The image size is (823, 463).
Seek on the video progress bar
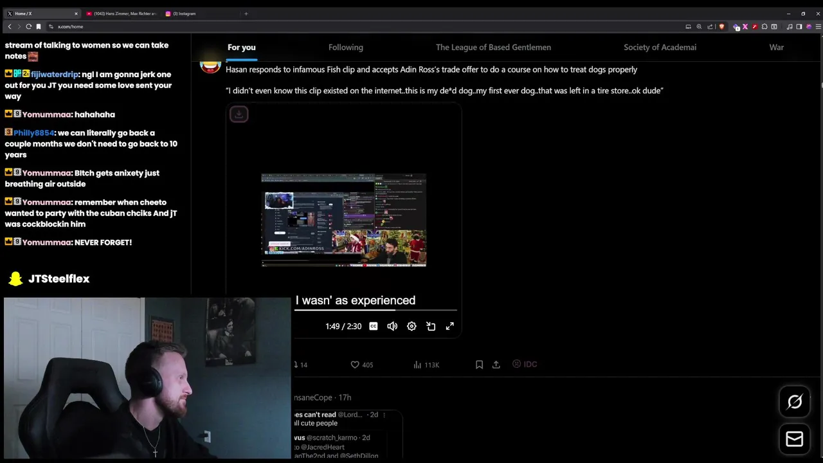pos(375,310)
